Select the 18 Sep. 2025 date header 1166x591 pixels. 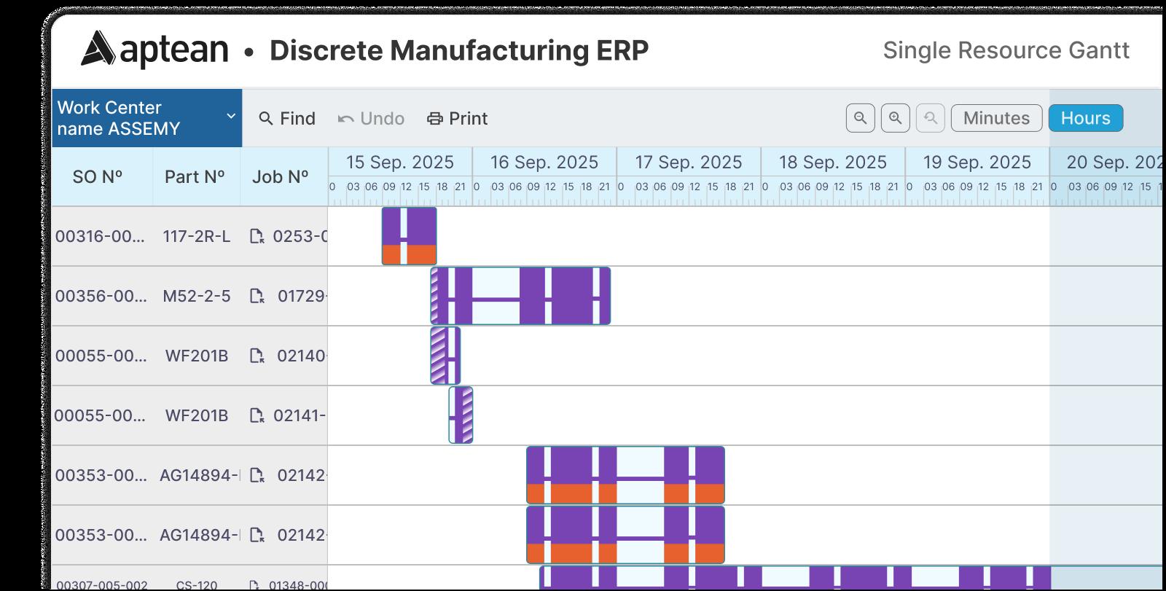[x=833, y=162]
